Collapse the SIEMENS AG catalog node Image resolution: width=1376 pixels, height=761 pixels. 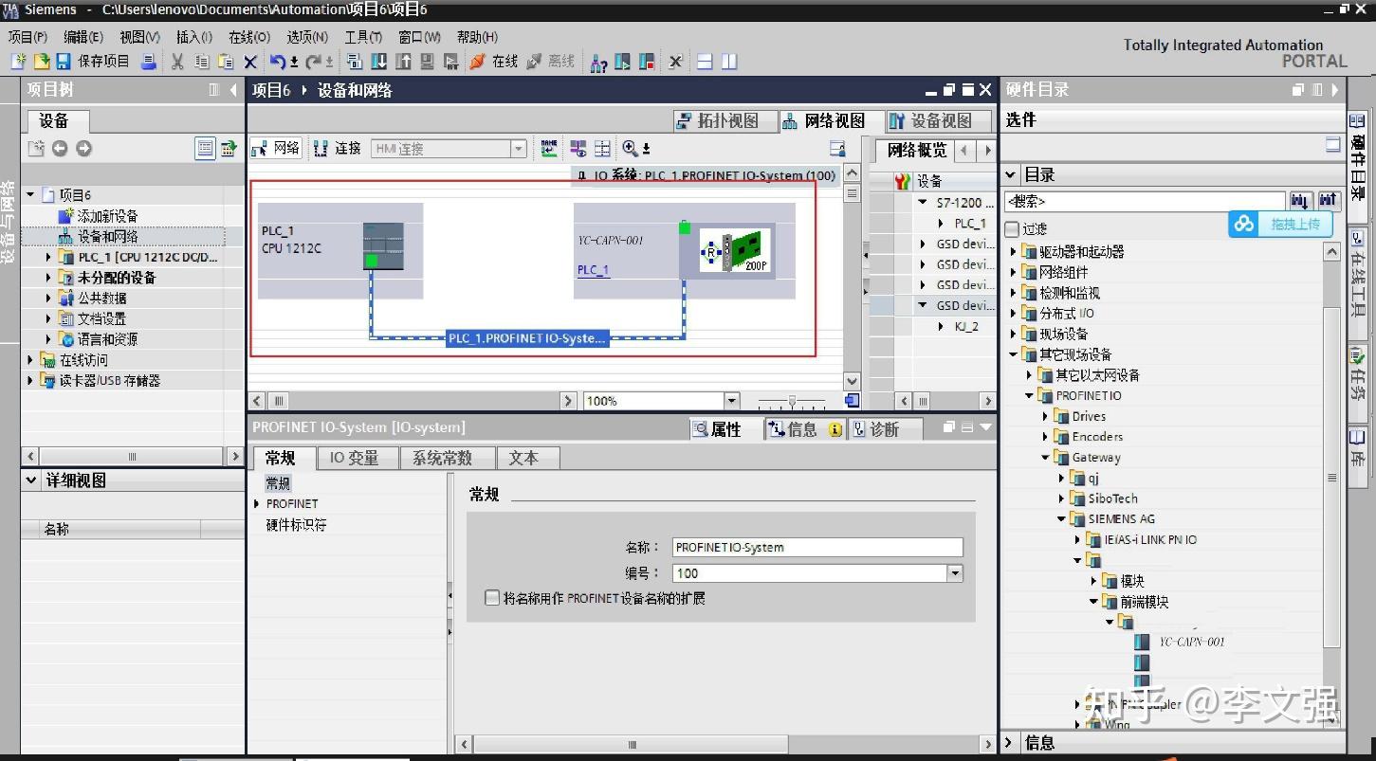1060,518
